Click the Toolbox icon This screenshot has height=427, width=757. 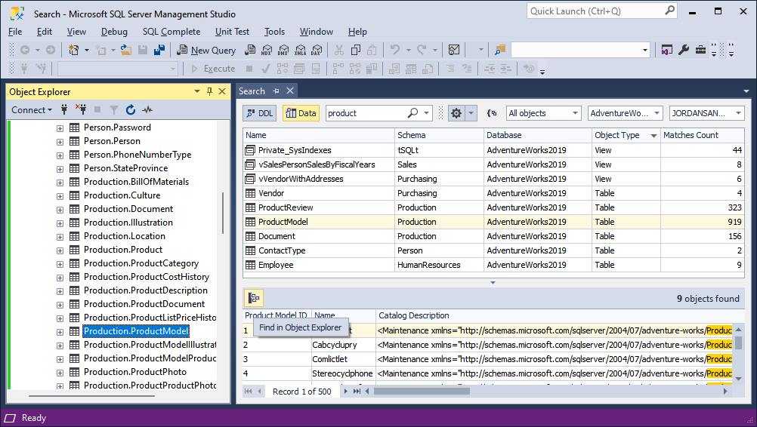click(700, 50)
